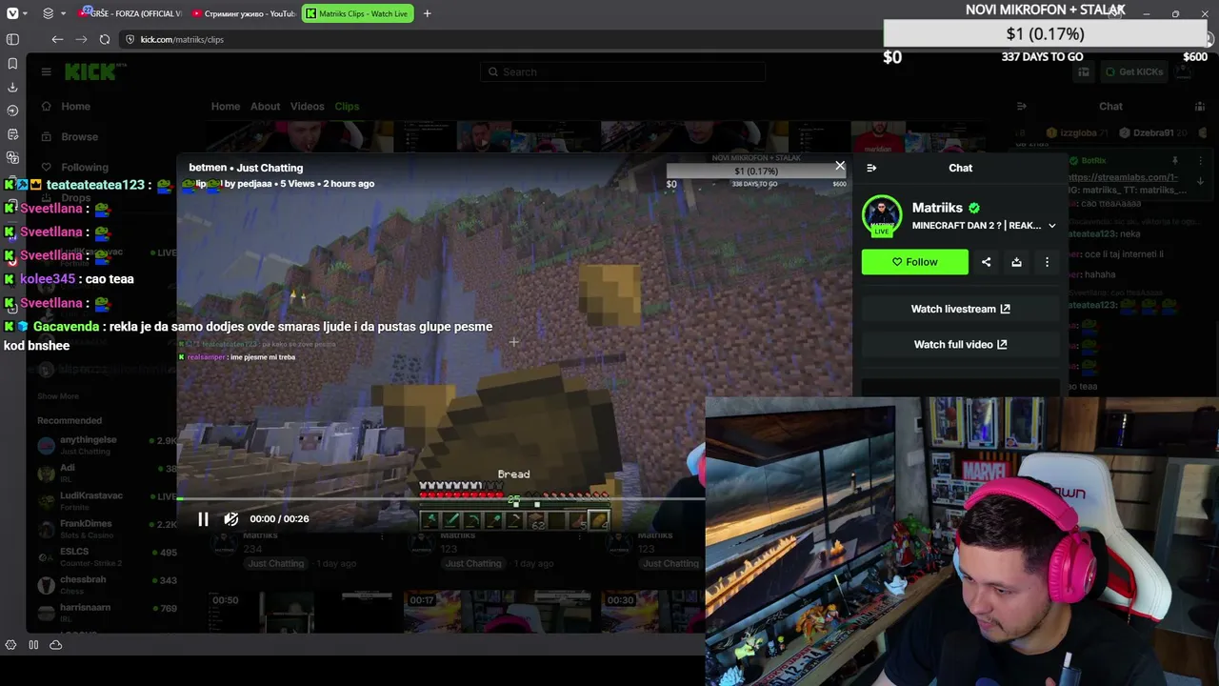This screenshot has width=1219, height=686.
Task: Reload the current page
Action: coord(105,39)
